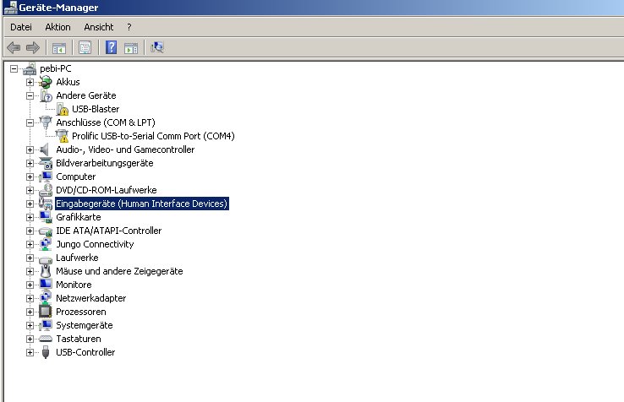Click the Netzwerkadapter network icon

tap(46, 298)
